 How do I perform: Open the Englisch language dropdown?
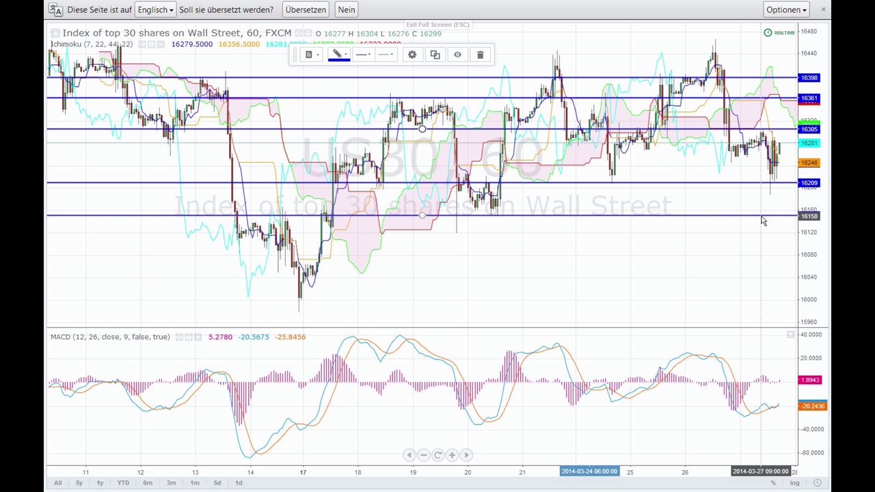[155, 10]
